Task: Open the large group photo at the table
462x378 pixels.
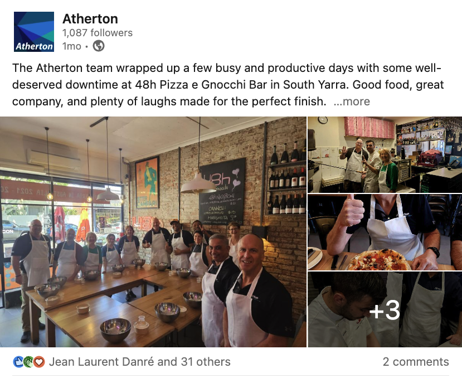Action: click(x=153, y=232)
